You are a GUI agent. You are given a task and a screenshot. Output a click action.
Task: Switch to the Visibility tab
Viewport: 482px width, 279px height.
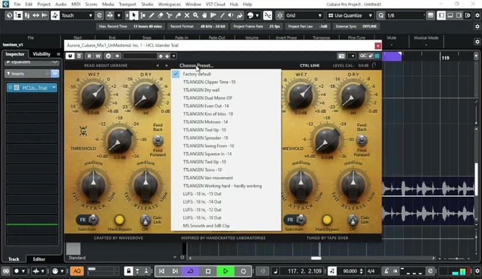pyautogui.click(x=42, y=54)
